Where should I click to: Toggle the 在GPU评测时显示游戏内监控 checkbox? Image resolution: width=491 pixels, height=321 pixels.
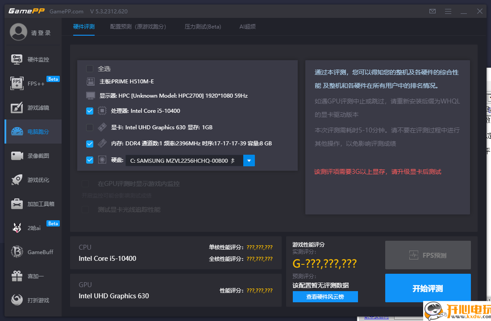85,184
